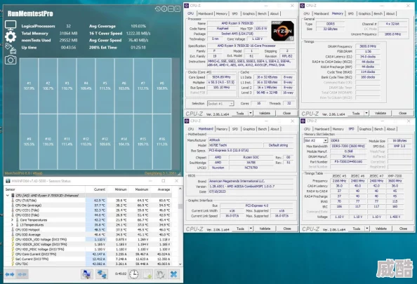Click the title icon of the CPU-Z Memory window
The width and height of the screenshot is (417, 284).
point(303,6)
